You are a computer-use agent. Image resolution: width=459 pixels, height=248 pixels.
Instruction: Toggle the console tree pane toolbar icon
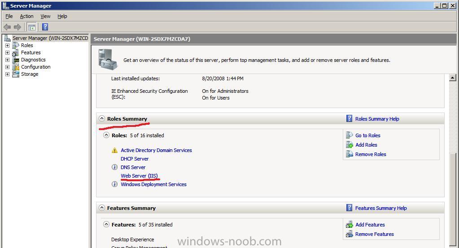point(31,27)
